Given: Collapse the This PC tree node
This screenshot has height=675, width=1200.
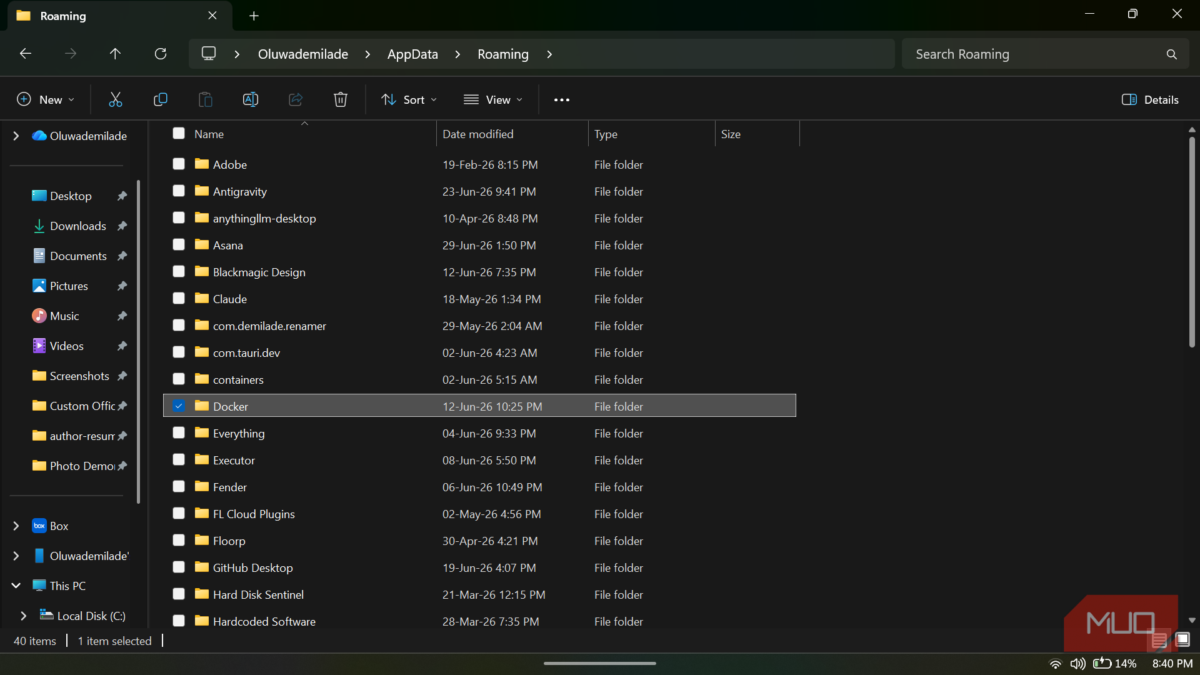Looking at the screenshot, I should 16,586.
